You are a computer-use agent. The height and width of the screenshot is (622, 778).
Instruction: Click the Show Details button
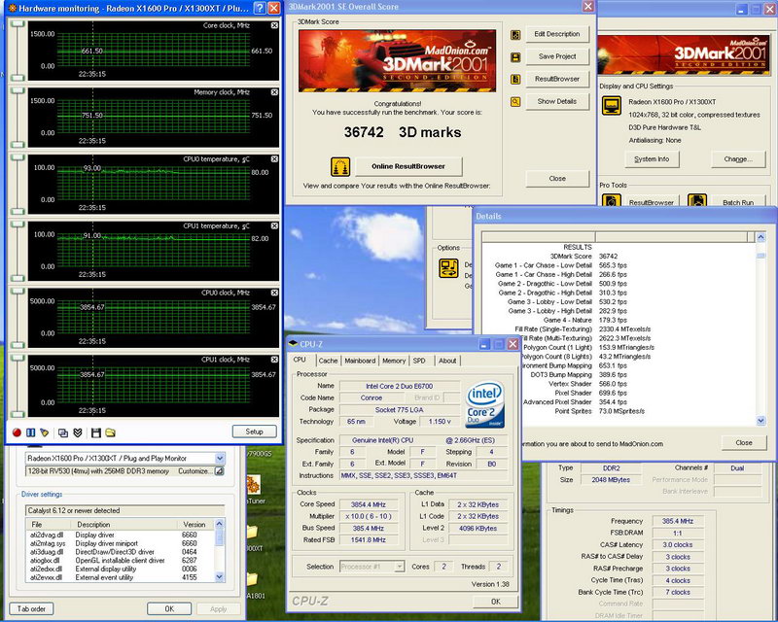(x=557, y=101)
